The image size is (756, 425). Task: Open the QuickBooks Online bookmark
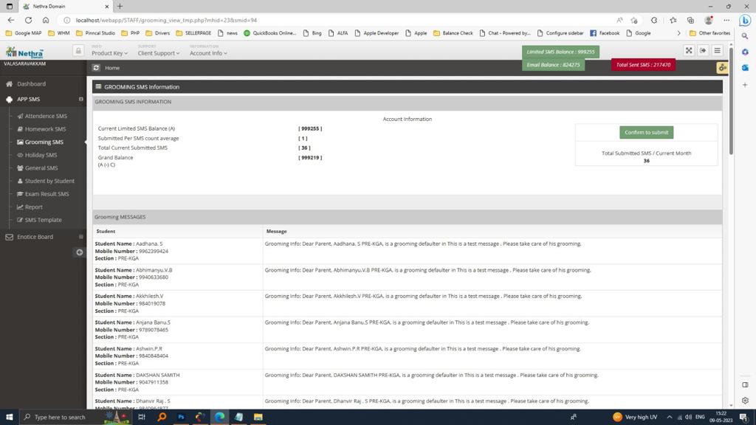(269, 33)
